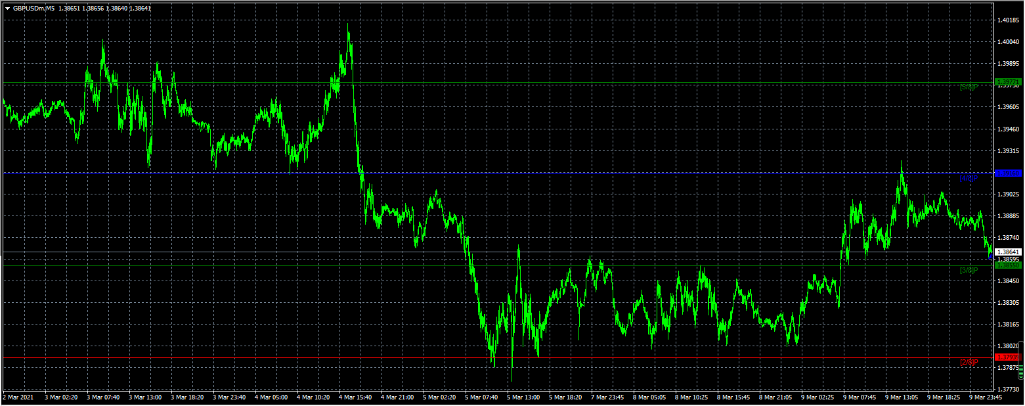Click the GBPUSDm,M5 chart title text
Image resolution: width=1025 pixels, height=406 pixels.
coord(33,9)
